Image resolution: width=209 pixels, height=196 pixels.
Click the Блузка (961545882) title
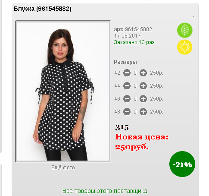click(43, 9)
